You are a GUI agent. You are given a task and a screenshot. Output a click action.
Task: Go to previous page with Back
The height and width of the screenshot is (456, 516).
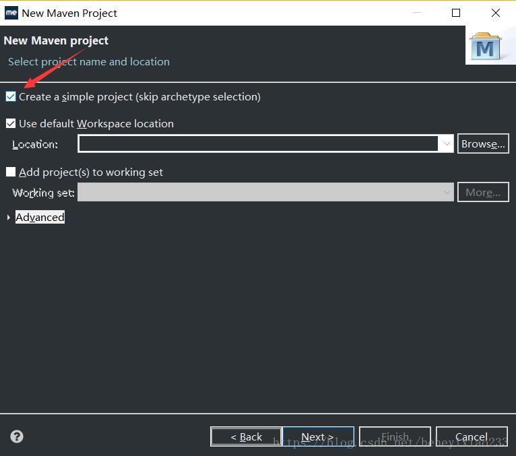[246, 436]
